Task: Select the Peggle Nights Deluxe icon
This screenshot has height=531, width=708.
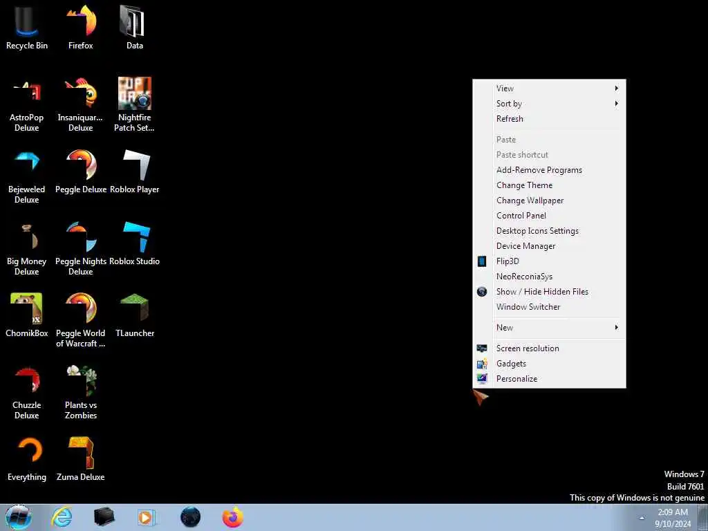Action: [81, 248]
